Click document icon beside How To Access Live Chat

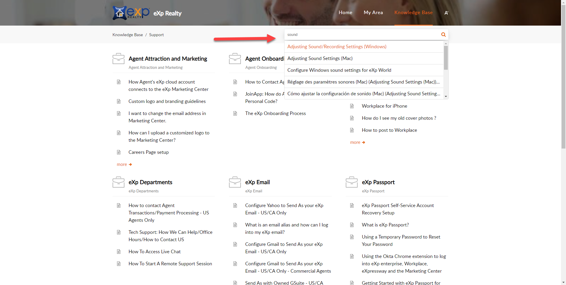[119, 251]
